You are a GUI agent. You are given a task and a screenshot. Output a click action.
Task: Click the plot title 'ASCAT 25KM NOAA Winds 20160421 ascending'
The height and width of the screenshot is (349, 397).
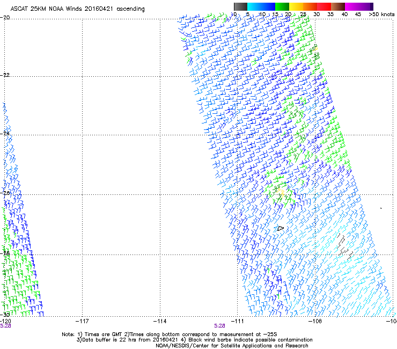pyautogui.click(x=77, y=9)
